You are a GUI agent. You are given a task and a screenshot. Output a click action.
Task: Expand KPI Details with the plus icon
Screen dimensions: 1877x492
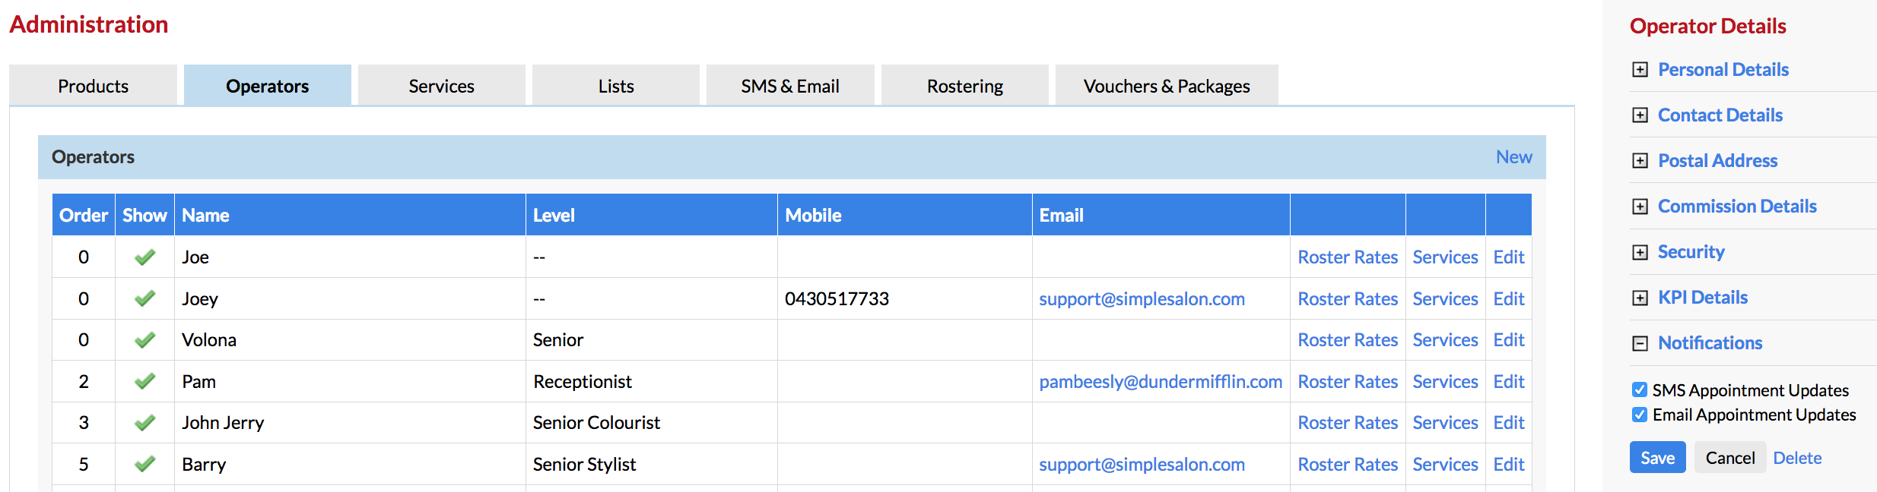1640,298
